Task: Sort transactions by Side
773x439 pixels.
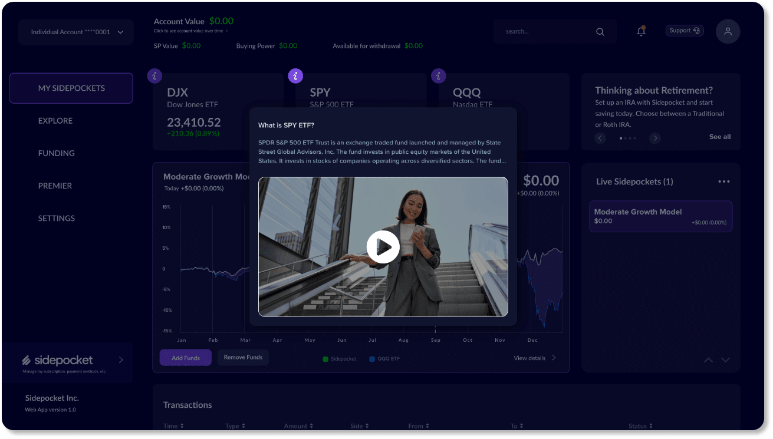Action: tap(360, 426)
